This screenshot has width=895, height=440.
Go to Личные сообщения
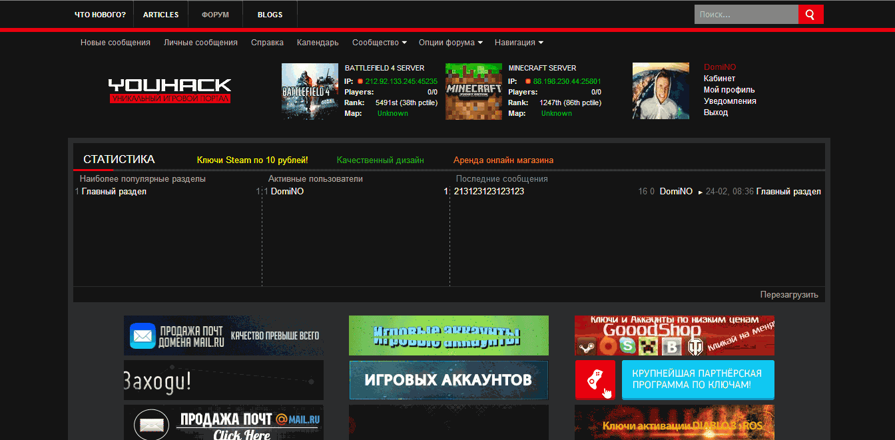point(200,43)
